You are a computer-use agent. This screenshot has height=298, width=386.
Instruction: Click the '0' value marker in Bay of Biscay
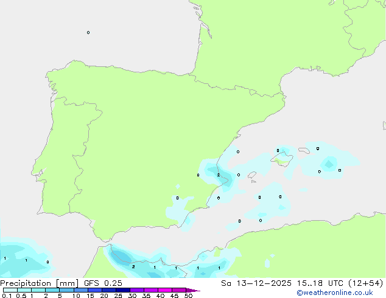tap(88, 32)
